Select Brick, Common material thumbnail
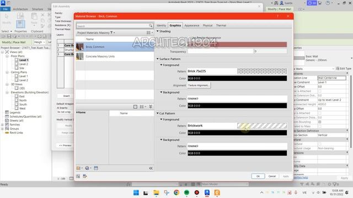This screenshot has width=353, height=198. tap(79, 47)
